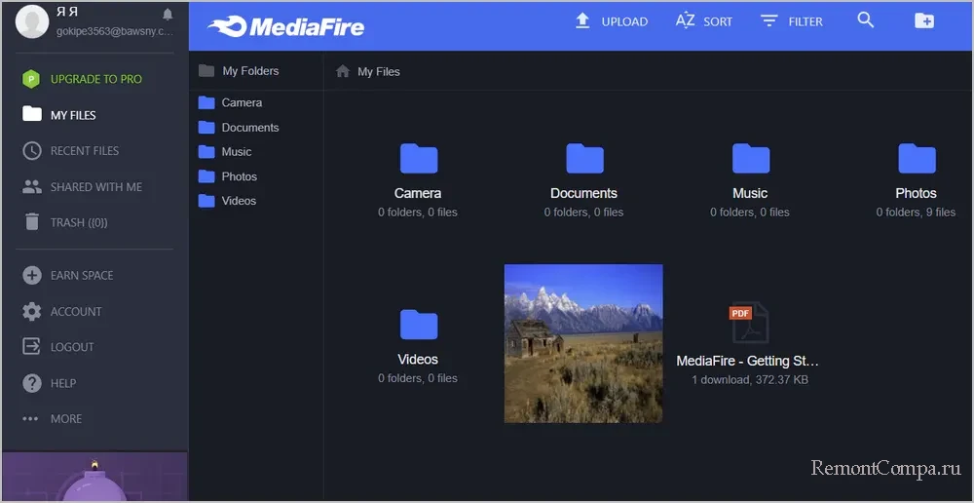
Task: Select Videos in My Folders tree
Action: coord(238,201)
